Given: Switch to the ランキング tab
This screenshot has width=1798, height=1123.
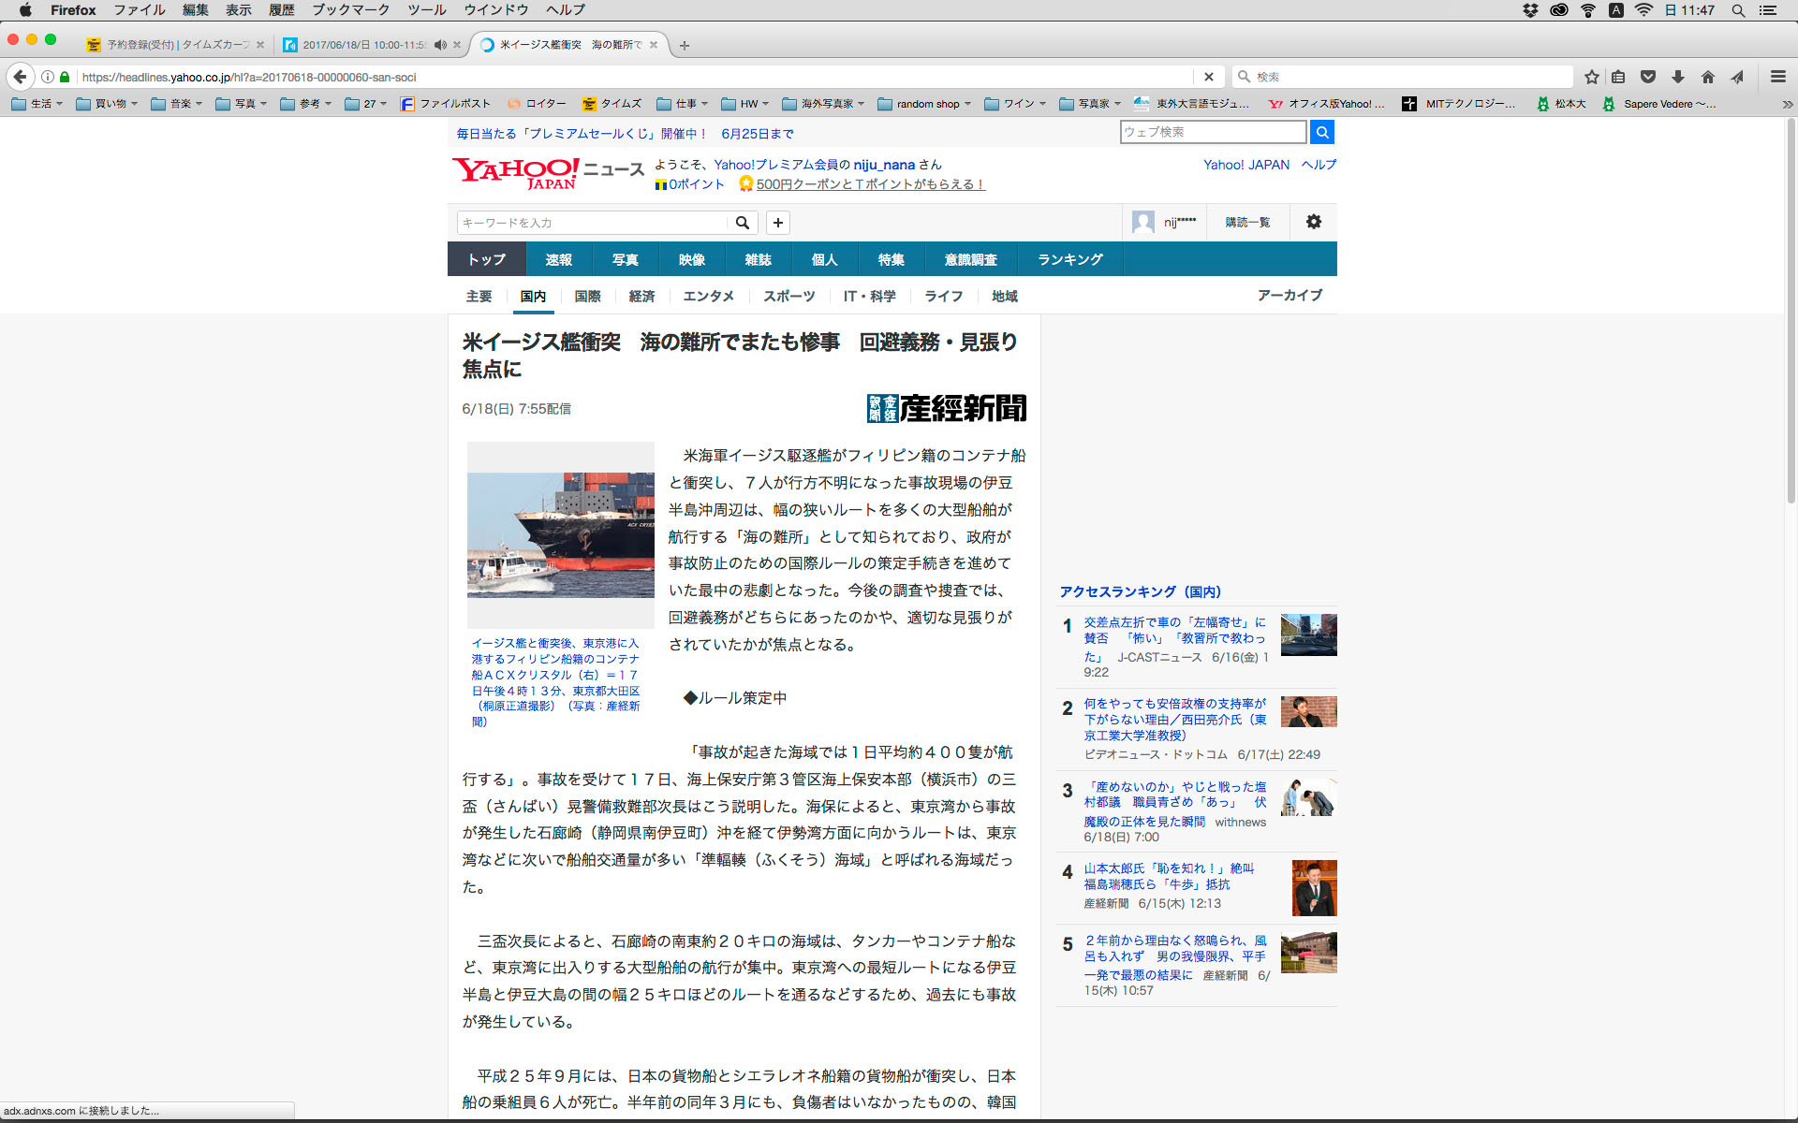Looking at the screenshot, I should click(1069, 259).
